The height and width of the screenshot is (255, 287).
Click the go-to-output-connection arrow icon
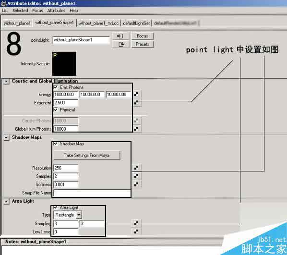[120, 44]
